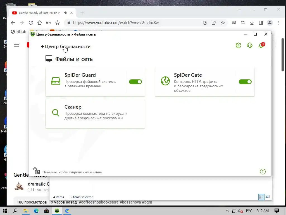Mute the tab audio speaker icon

tap(65, 13)
